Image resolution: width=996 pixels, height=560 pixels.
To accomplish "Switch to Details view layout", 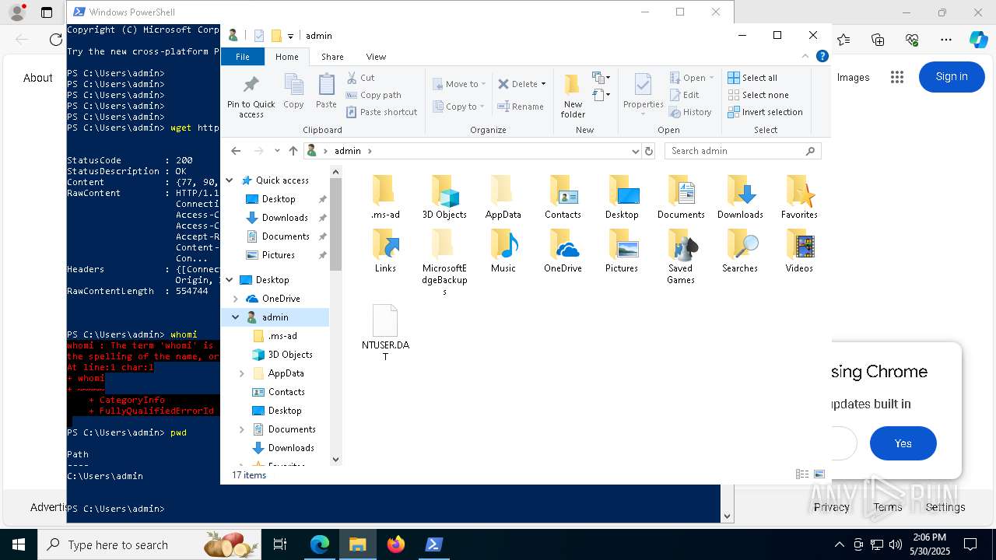I will click(x=802, y=474).
